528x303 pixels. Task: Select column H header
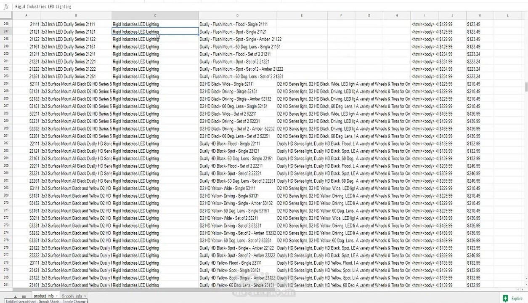click(x=397, y=16)
